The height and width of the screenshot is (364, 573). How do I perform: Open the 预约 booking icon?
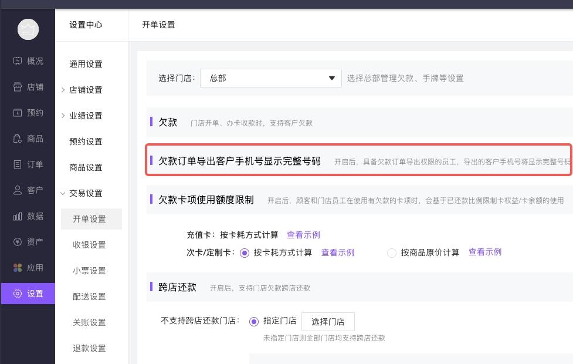(x=18, y=113)
